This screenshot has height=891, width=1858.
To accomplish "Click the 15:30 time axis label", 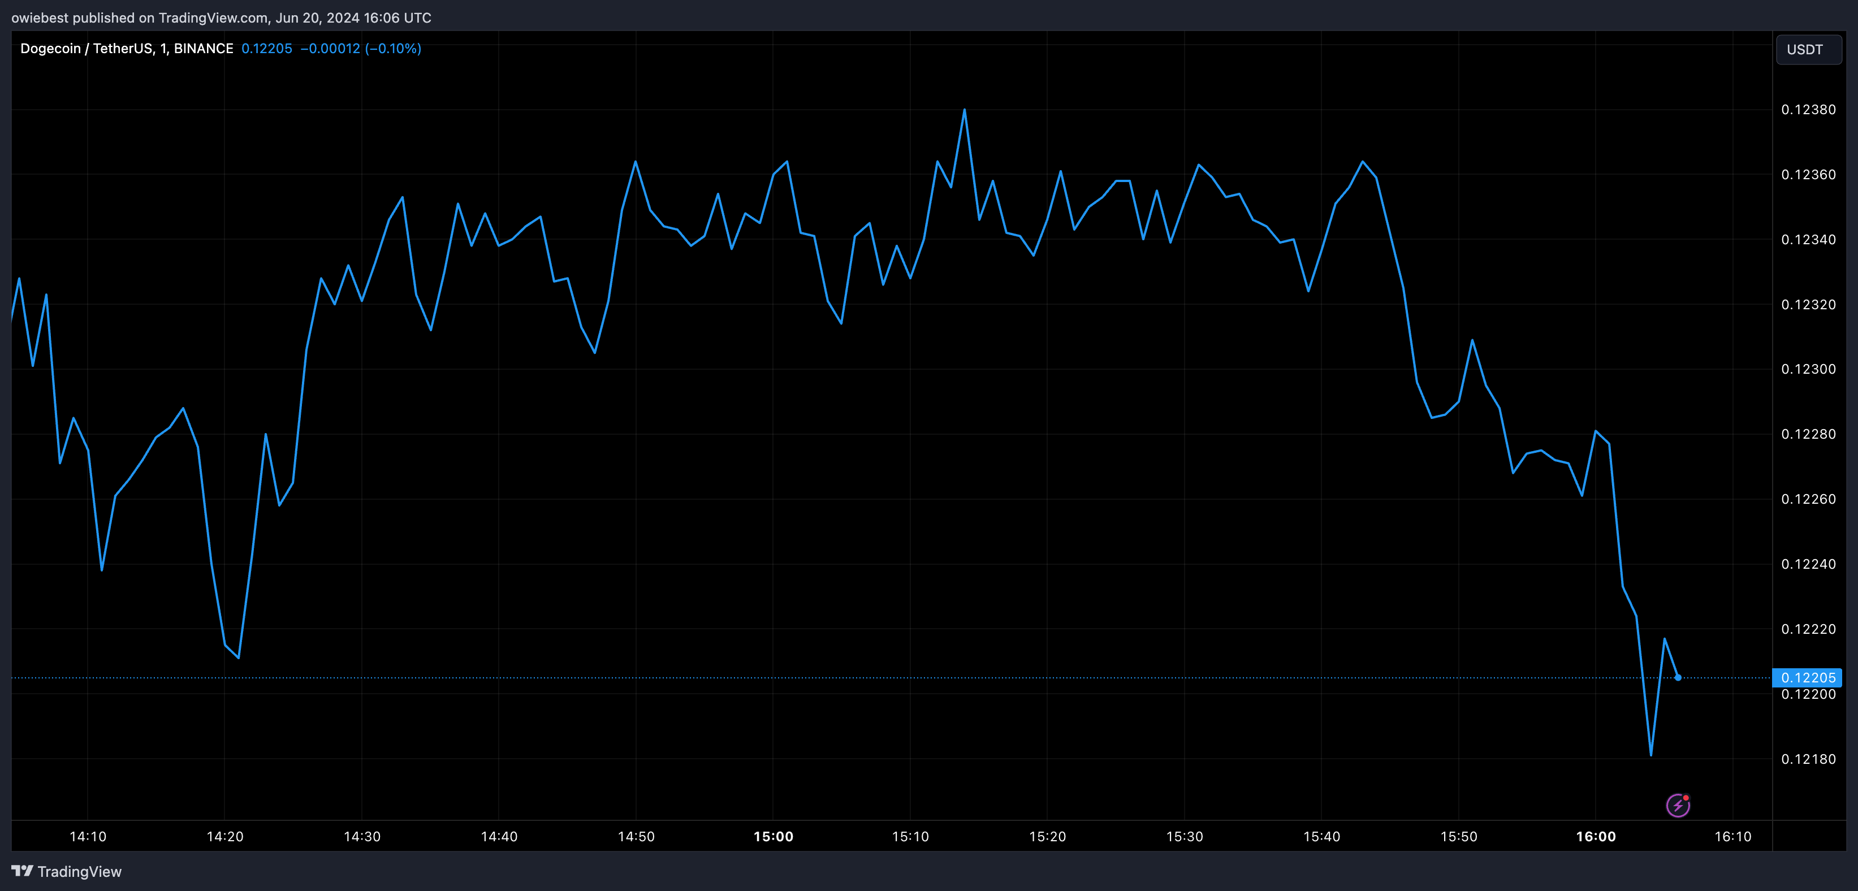I will pos(1185,837).
